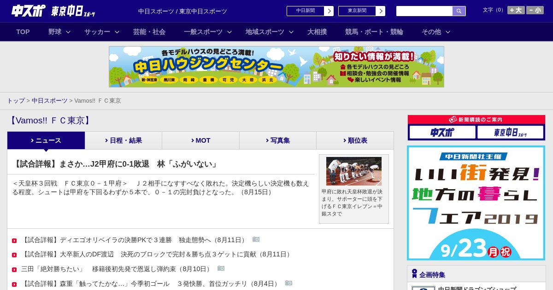The image size is (553, 290).
Task: Click red bullet before 大卒新人のDF渡辺 article
Action: click(14, 255)
